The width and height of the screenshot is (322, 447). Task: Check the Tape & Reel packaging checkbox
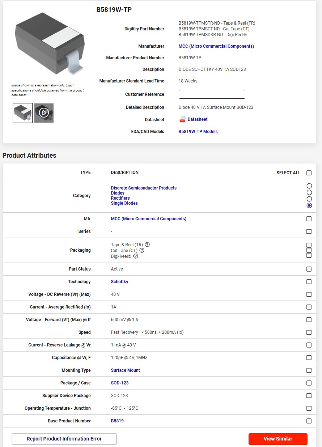tap(309, 245)
